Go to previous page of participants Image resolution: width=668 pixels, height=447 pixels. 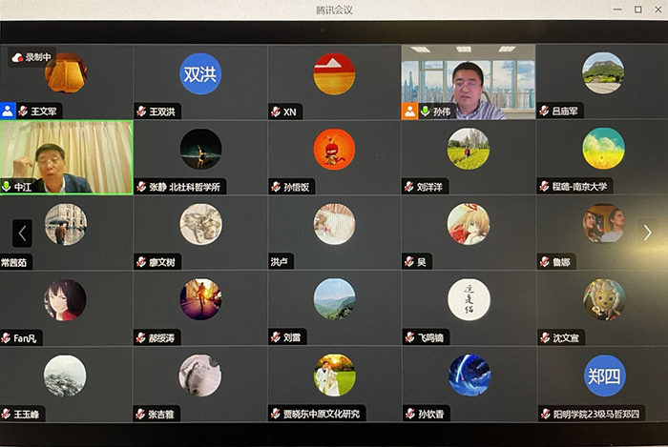[x=22, y=233]
